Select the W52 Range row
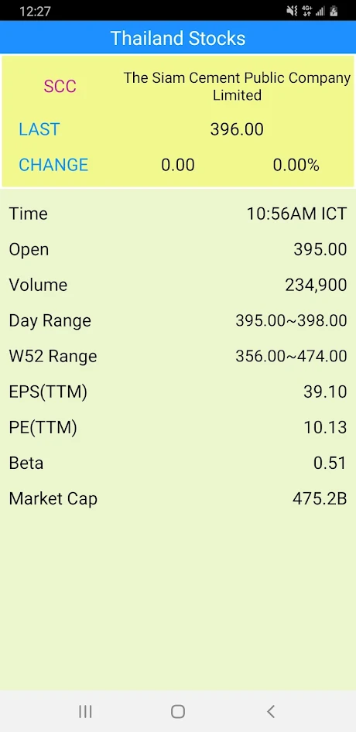This screenshot has height=732, width=356. 178,356
